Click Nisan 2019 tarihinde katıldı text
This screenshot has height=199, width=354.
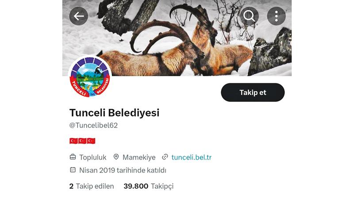point(123,170)
